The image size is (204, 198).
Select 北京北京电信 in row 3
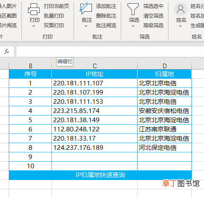tap(164, 102)
